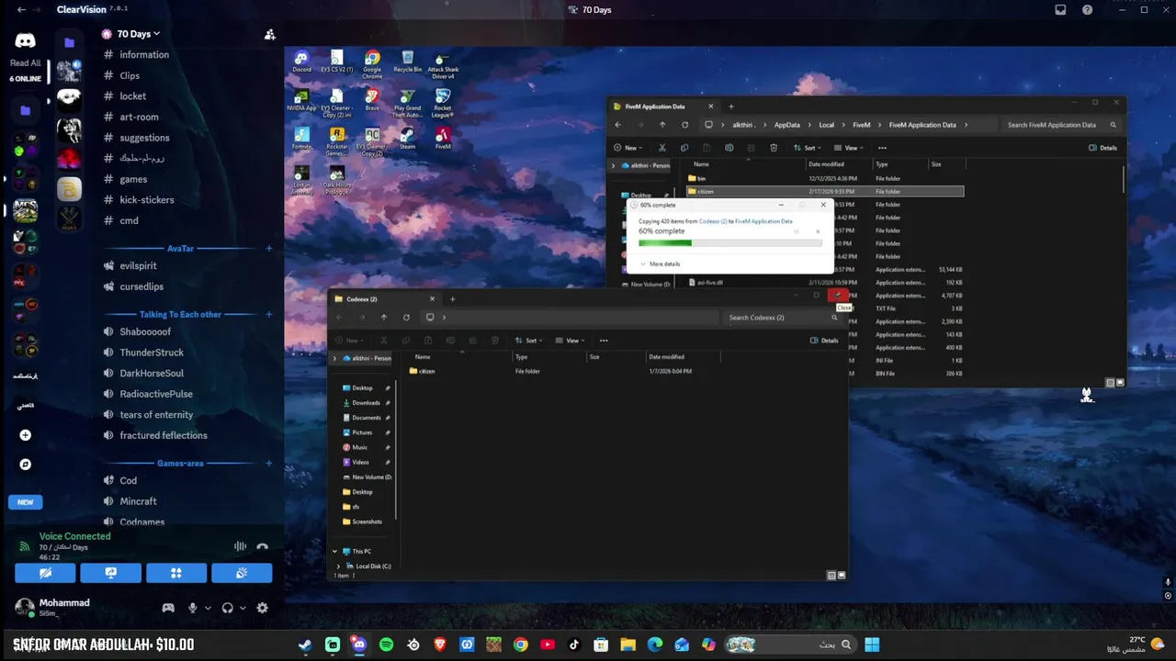The image size is (1176, 661).
Task: Select the Rocket League desktop icon
Action: click(x=442, y=103)
